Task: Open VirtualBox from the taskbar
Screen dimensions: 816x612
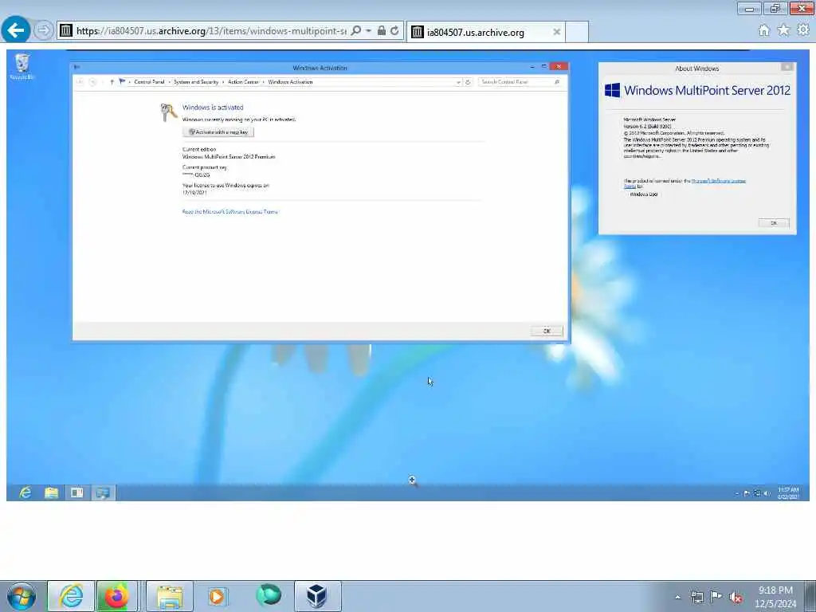Action: pos(317,596)
